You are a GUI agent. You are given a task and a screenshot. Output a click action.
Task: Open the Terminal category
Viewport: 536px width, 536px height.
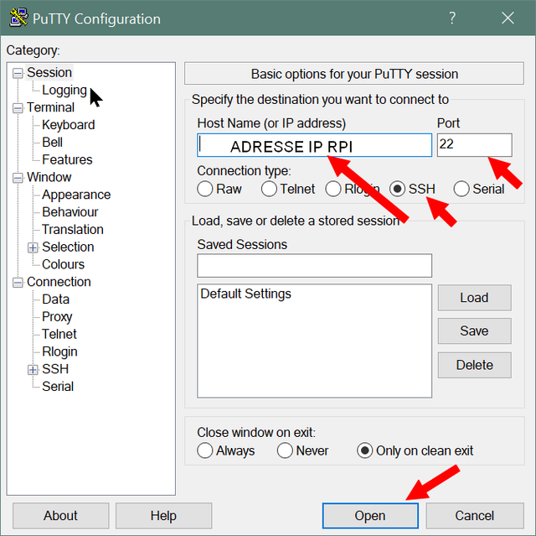coord(50,107)
